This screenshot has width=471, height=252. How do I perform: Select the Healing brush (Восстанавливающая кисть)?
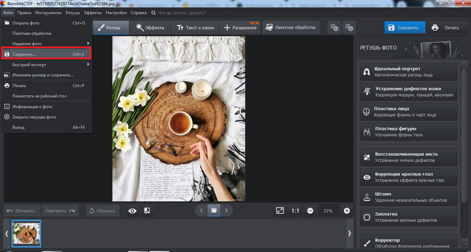(x=407, y=157)
